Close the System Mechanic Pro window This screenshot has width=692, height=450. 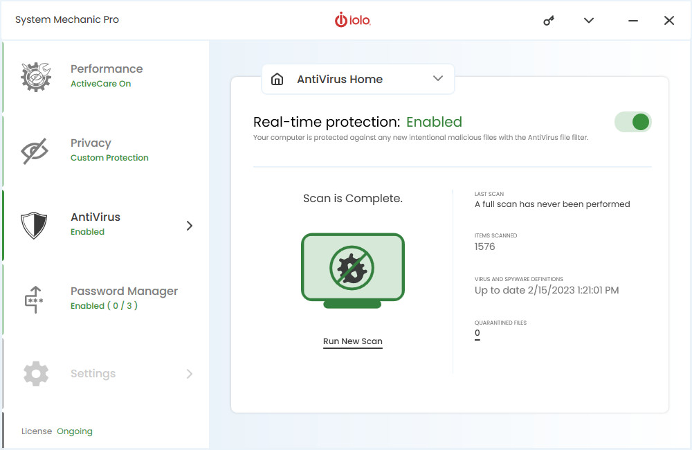(669, 20)
